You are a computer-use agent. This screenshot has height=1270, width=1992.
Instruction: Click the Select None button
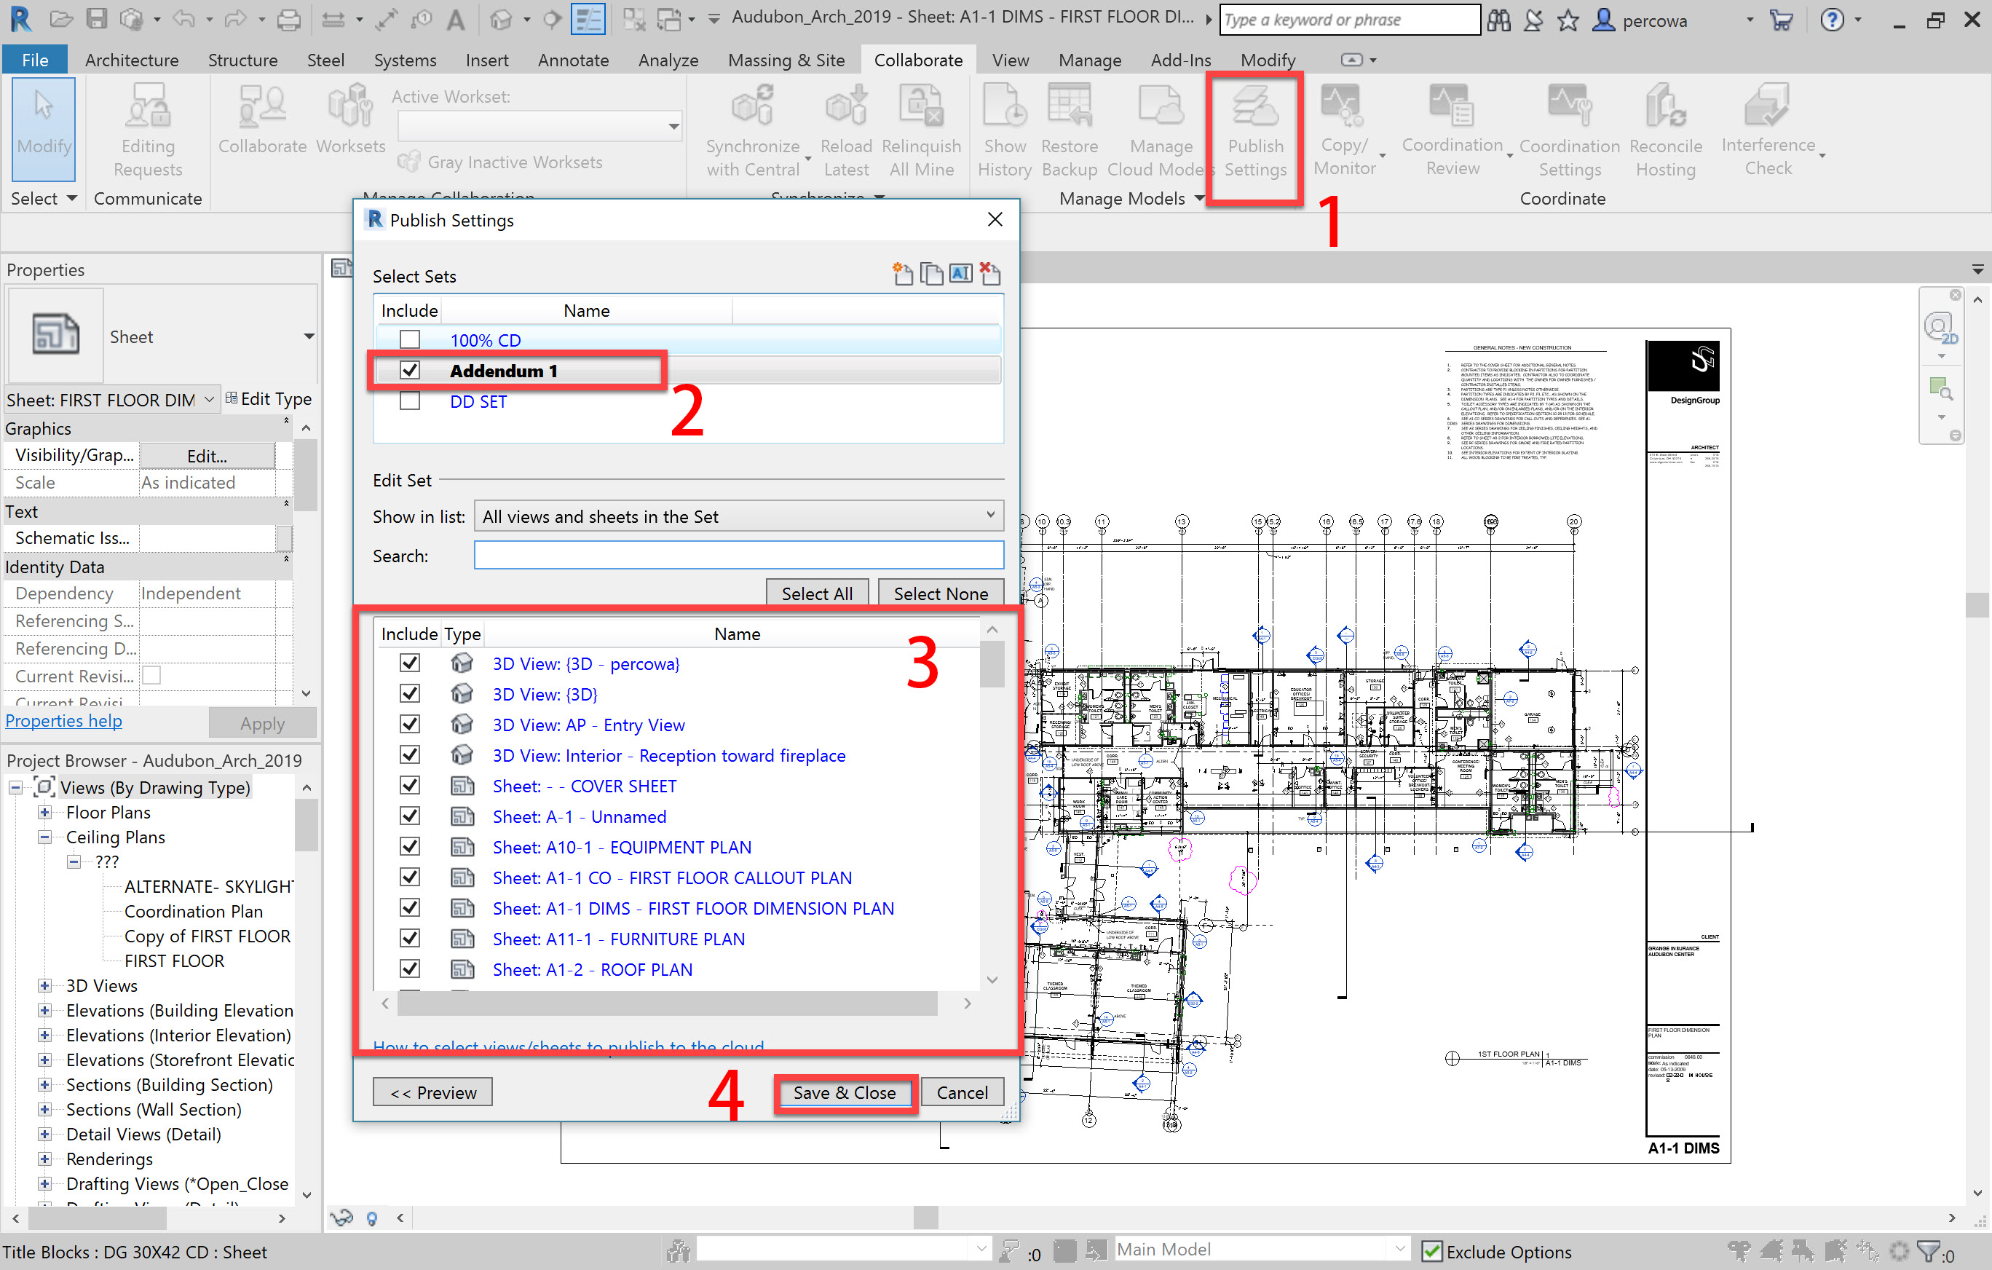coord(941,593)
